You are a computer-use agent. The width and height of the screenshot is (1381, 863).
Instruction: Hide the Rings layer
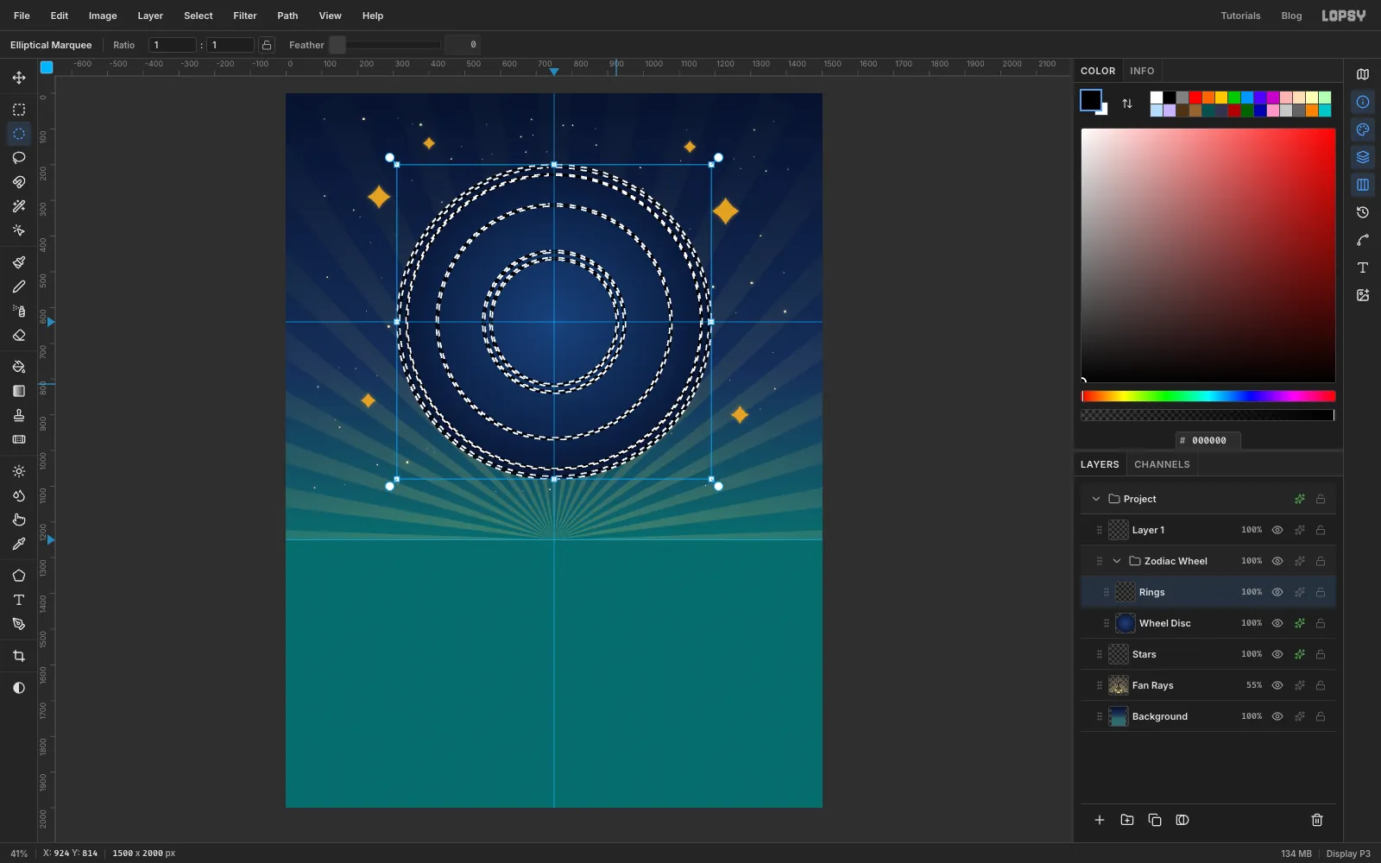click(x=1277, y=592)
